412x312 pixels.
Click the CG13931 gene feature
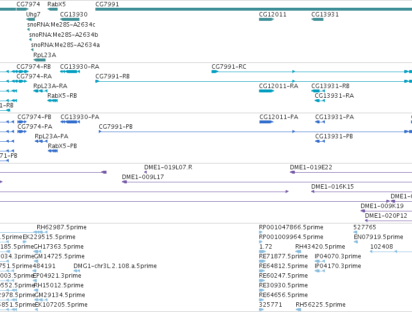(x=317, y=19)
